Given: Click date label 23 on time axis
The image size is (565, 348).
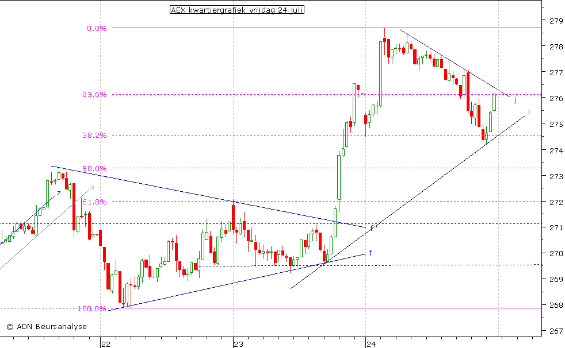Looking at the screenshot, I should (x=239, y=345).
